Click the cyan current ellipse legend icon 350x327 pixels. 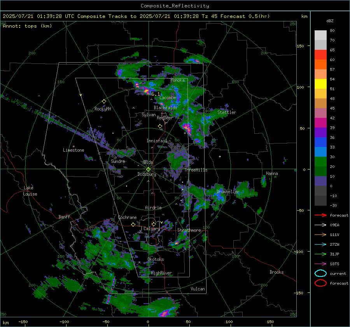[320, 273]
